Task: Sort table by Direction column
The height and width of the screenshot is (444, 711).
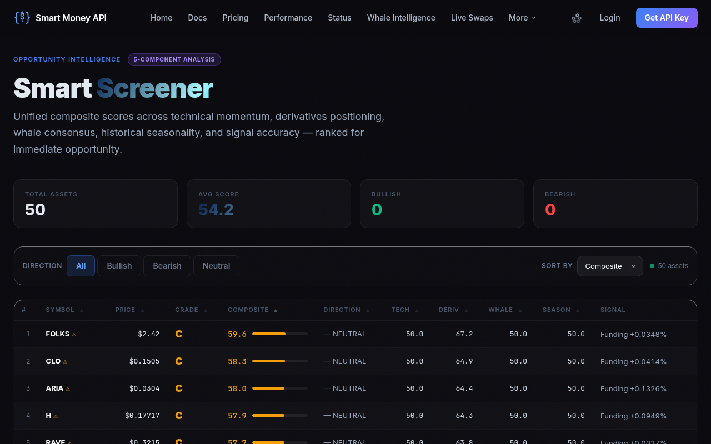Action: point(347,310)
